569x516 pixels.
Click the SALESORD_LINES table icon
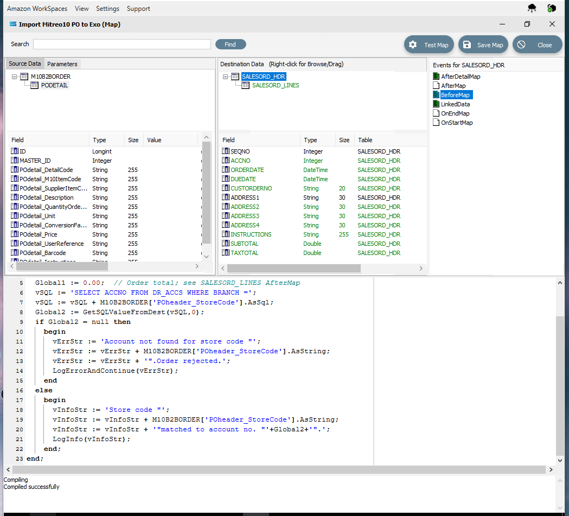pyautogui.click(x=246, y=85)
